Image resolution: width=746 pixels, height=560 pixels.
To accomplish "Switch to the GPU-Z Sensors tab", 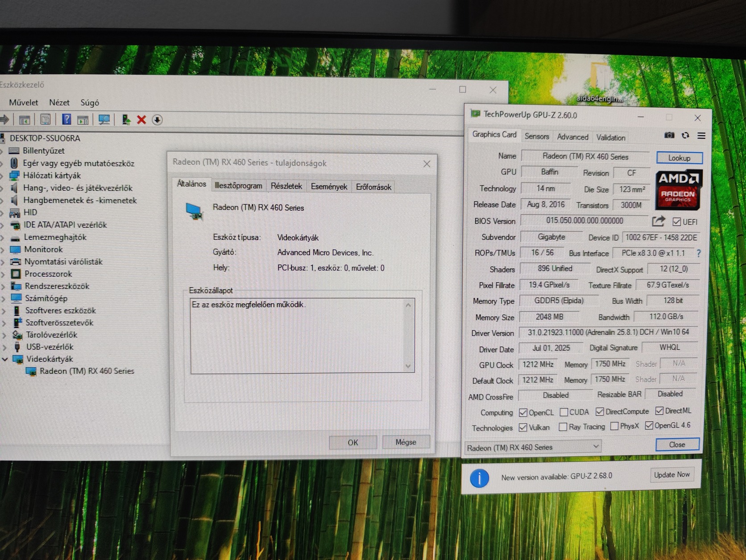I will (x=537, y=137).
